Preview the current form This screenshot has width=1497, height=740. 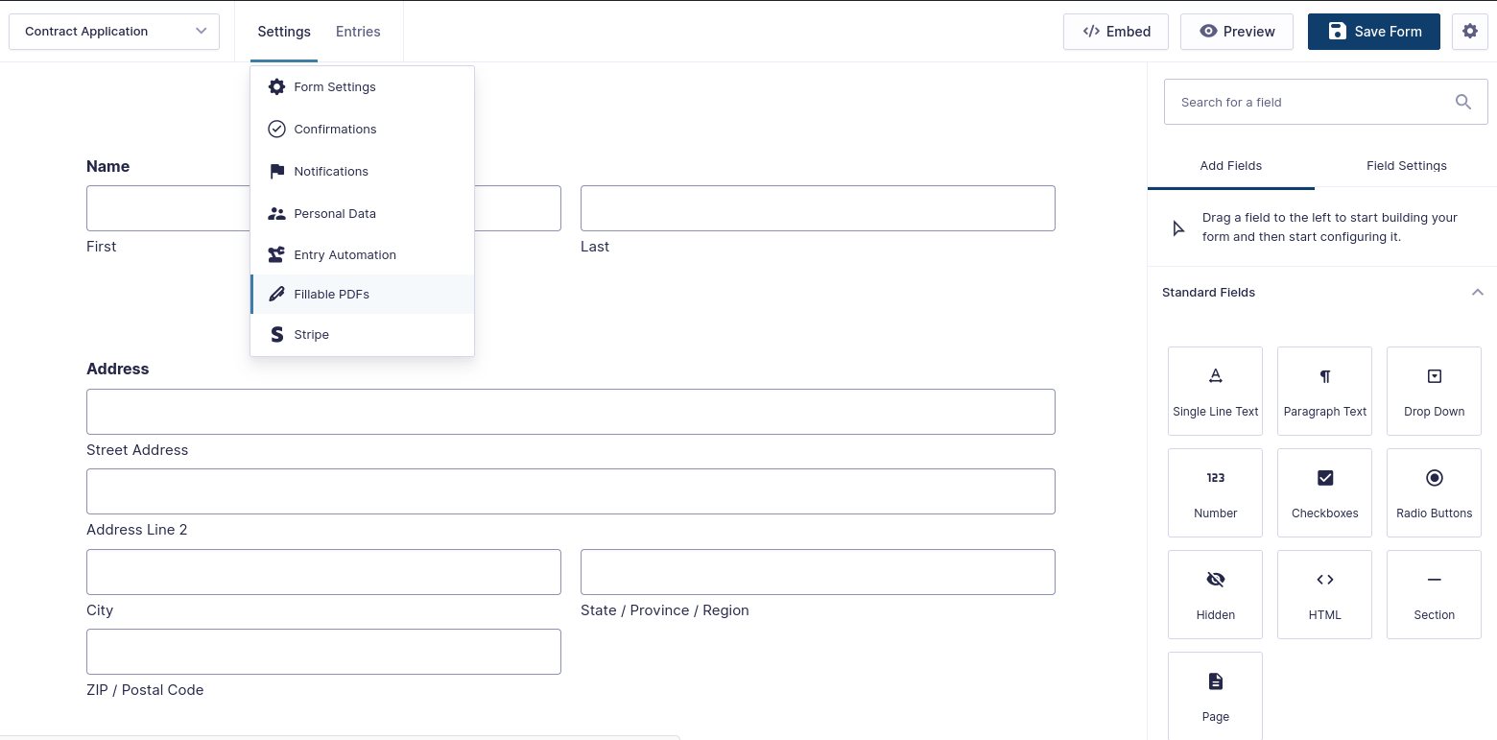1236,31
